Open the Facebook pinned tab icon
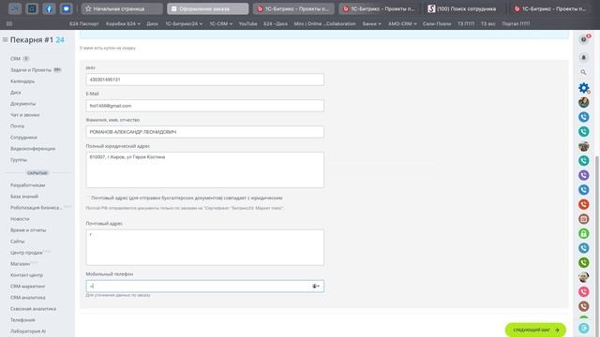This screenshot has height=337, width=600. [49, 8]
